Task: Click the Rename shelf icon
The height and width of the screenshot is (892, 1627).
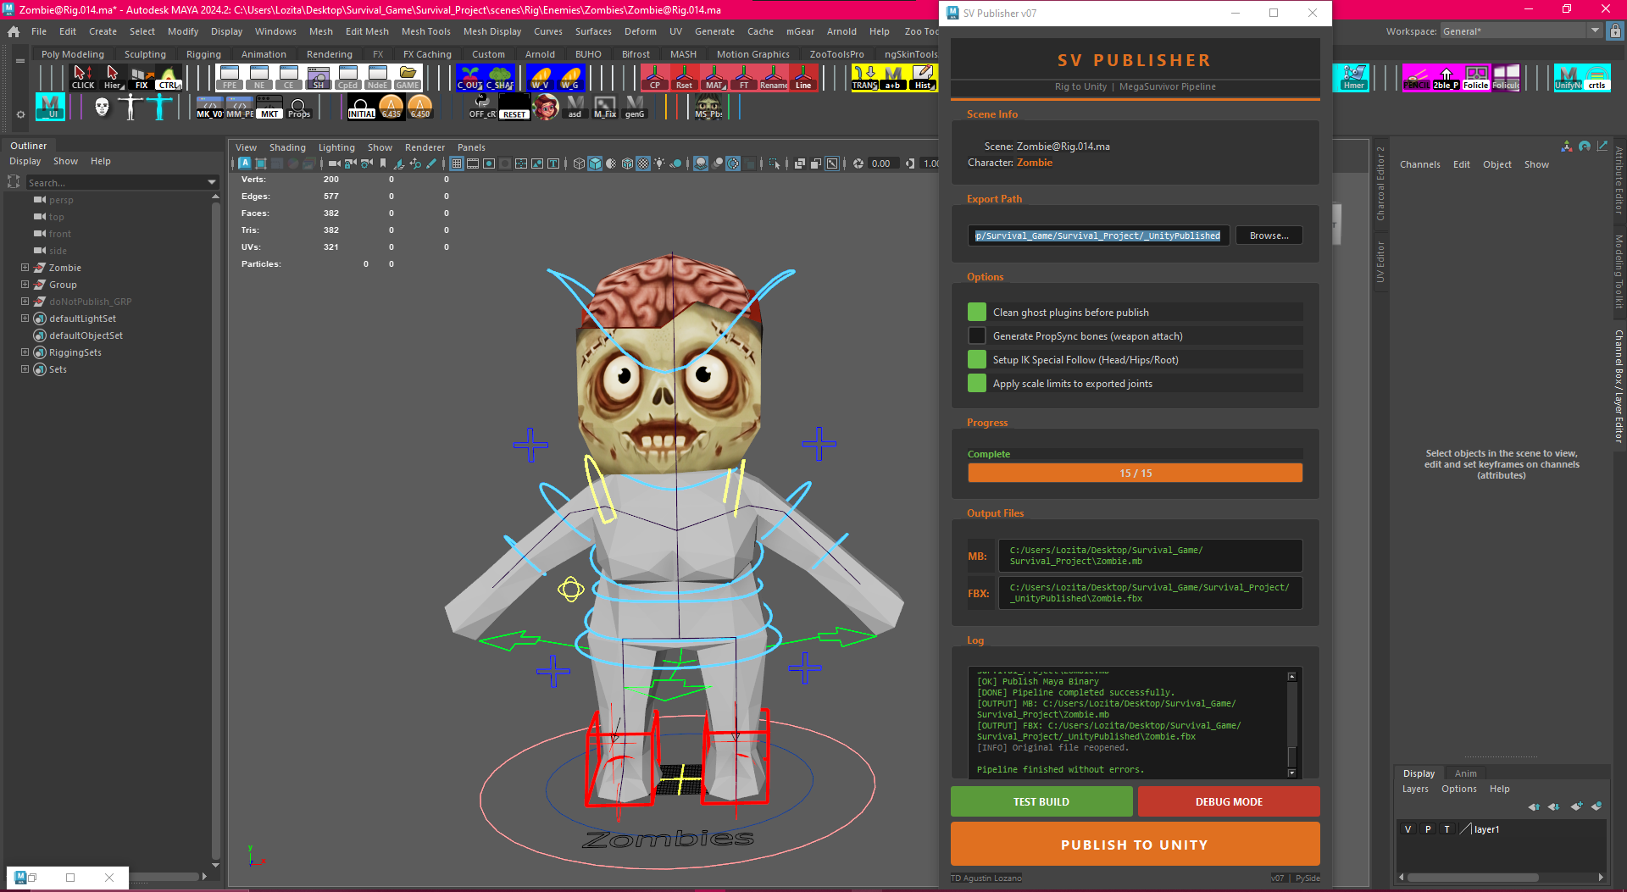Action: click(773, 78)
